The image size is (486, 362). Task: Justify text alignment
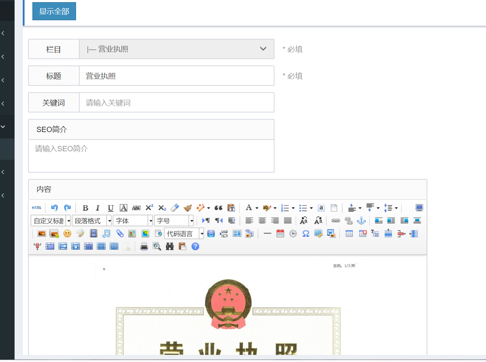(x=288, y=221)
